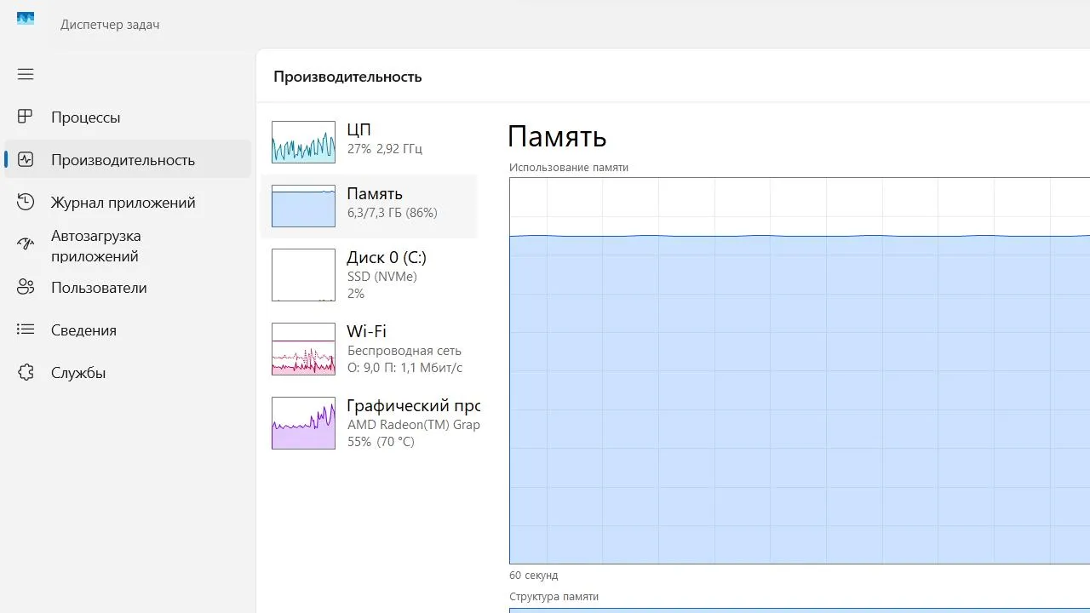Open the Пользователи tab
Viewport: 1090px width, 613px height.
128,288
